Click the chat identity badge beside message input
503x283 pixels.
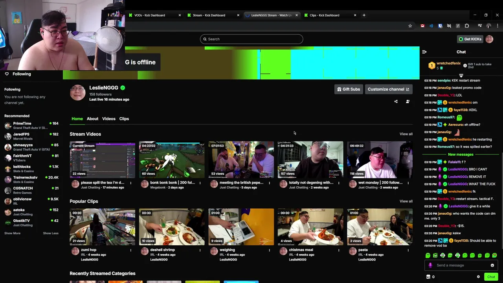(x=430, y=265)
